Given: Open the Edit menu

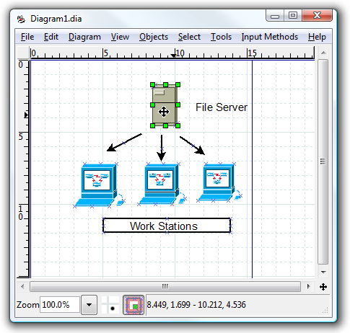Looking at the screenshot, I should 51,37.
